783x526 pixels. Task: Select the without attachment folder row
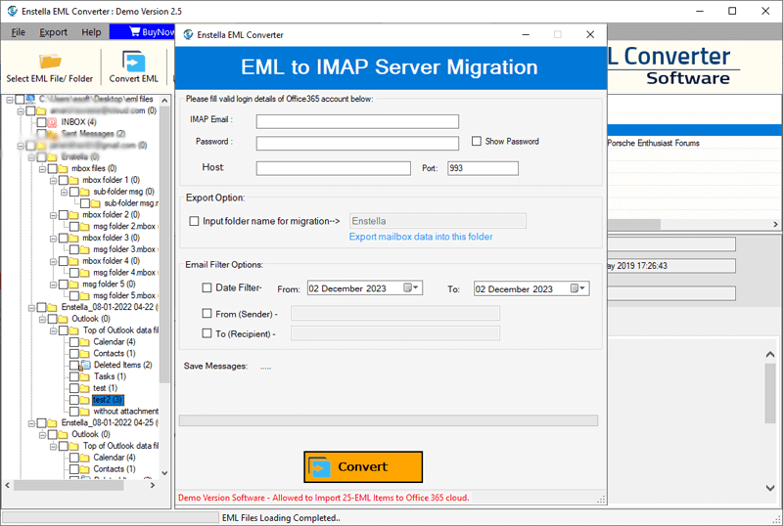(x=126, y=412)
